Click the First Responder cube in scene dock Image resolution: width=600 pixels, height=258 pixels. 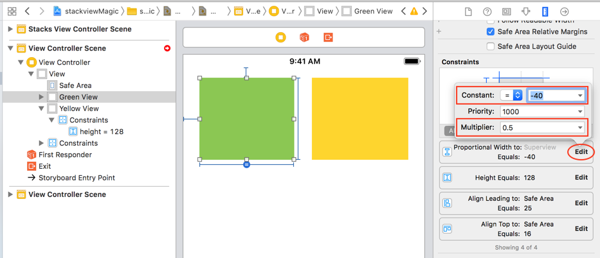[x=304, y=38]
